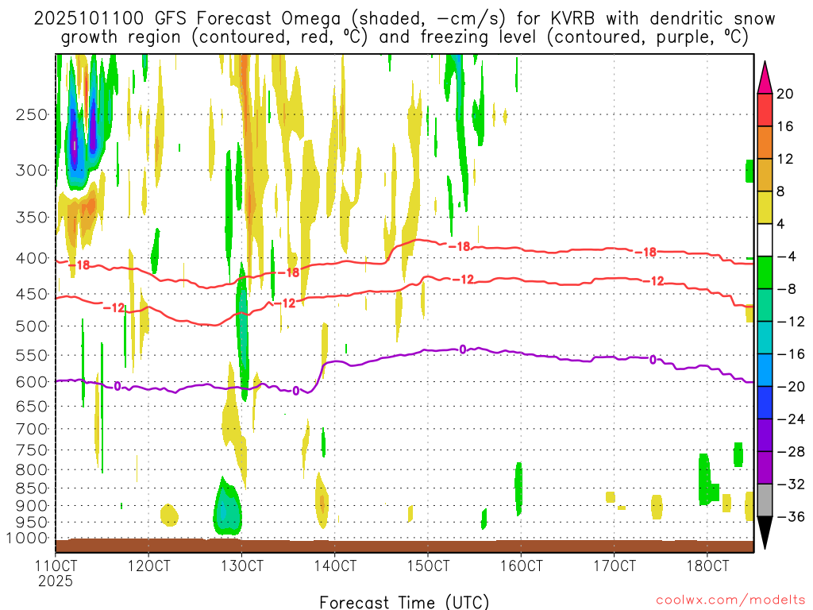Click the 800 pressure level label
The image size is (813, 610).
tap(32, 470)
